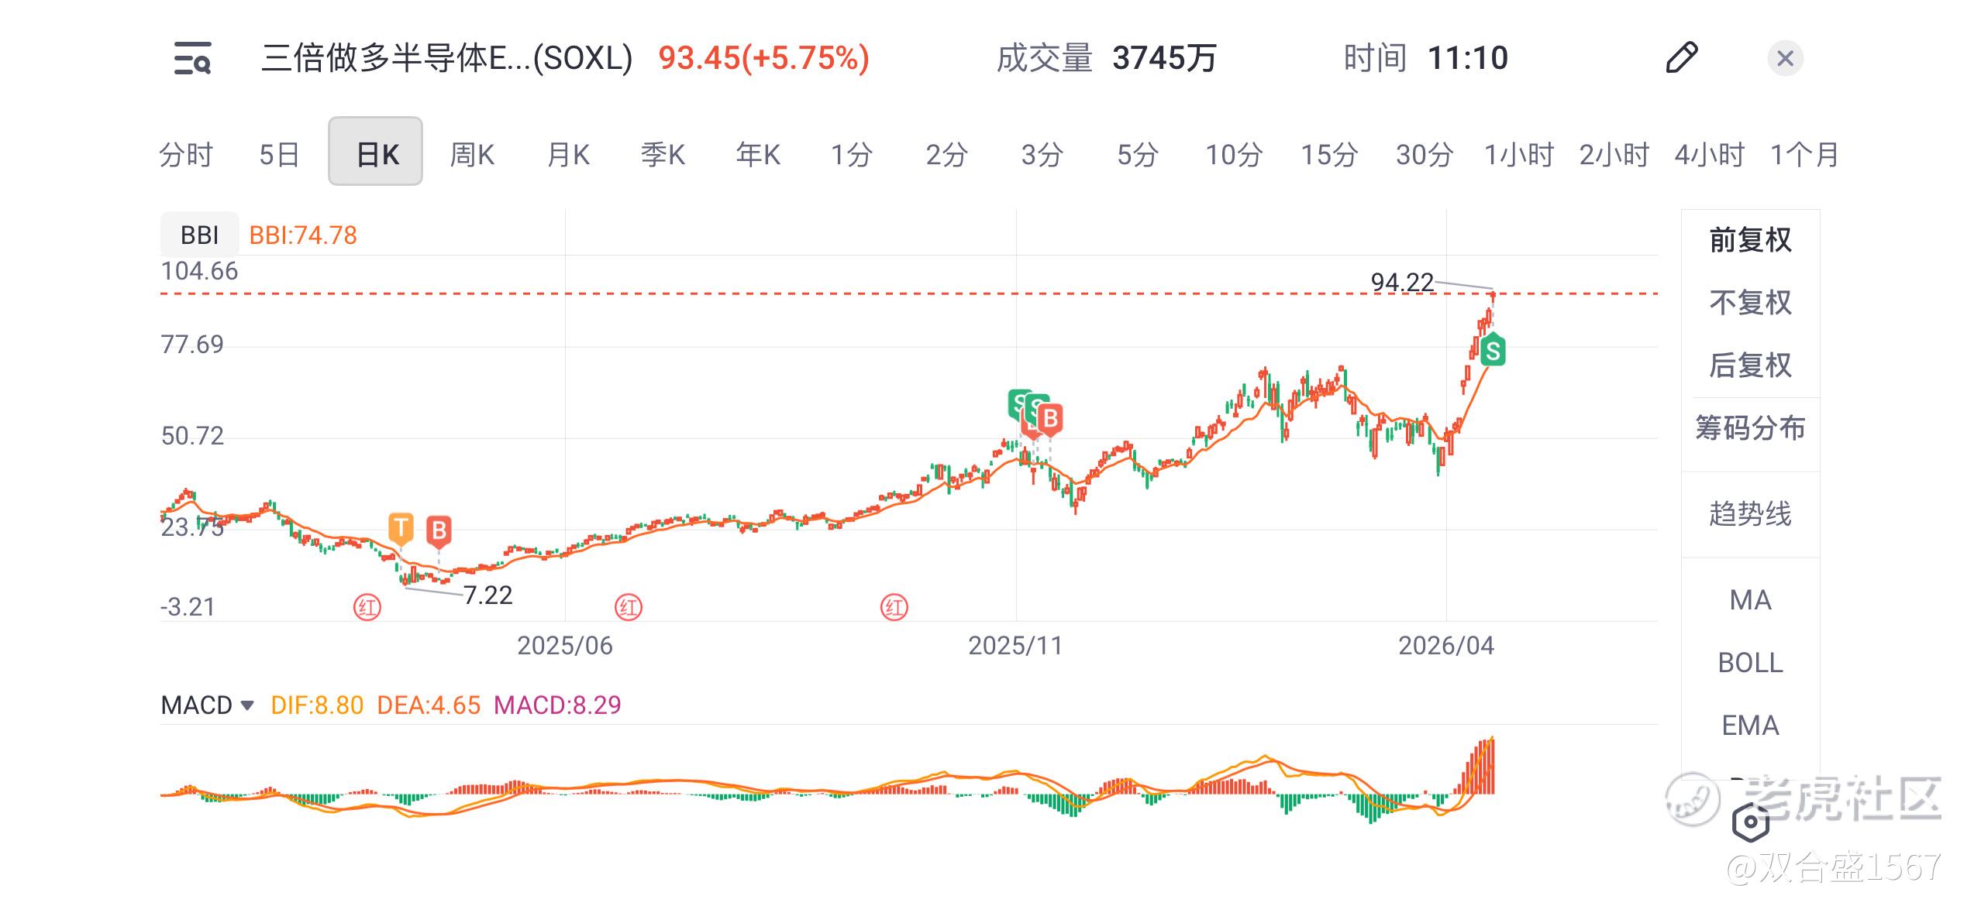
Task: Tap the red B buy marker near 7.22 low
Action: [x=439, y=530]
